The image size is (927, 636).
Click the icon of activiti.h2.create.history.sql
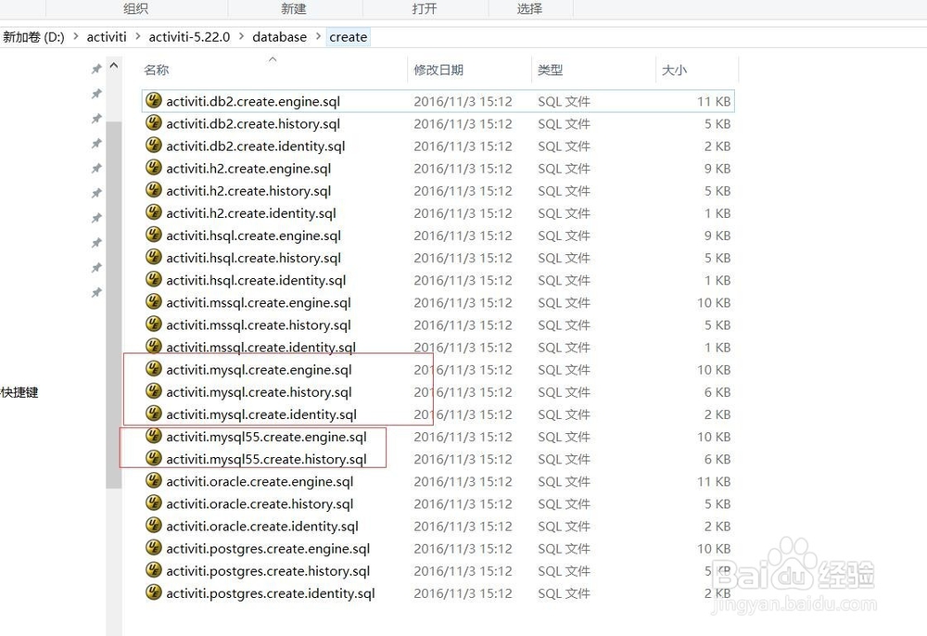coord(154,190)
